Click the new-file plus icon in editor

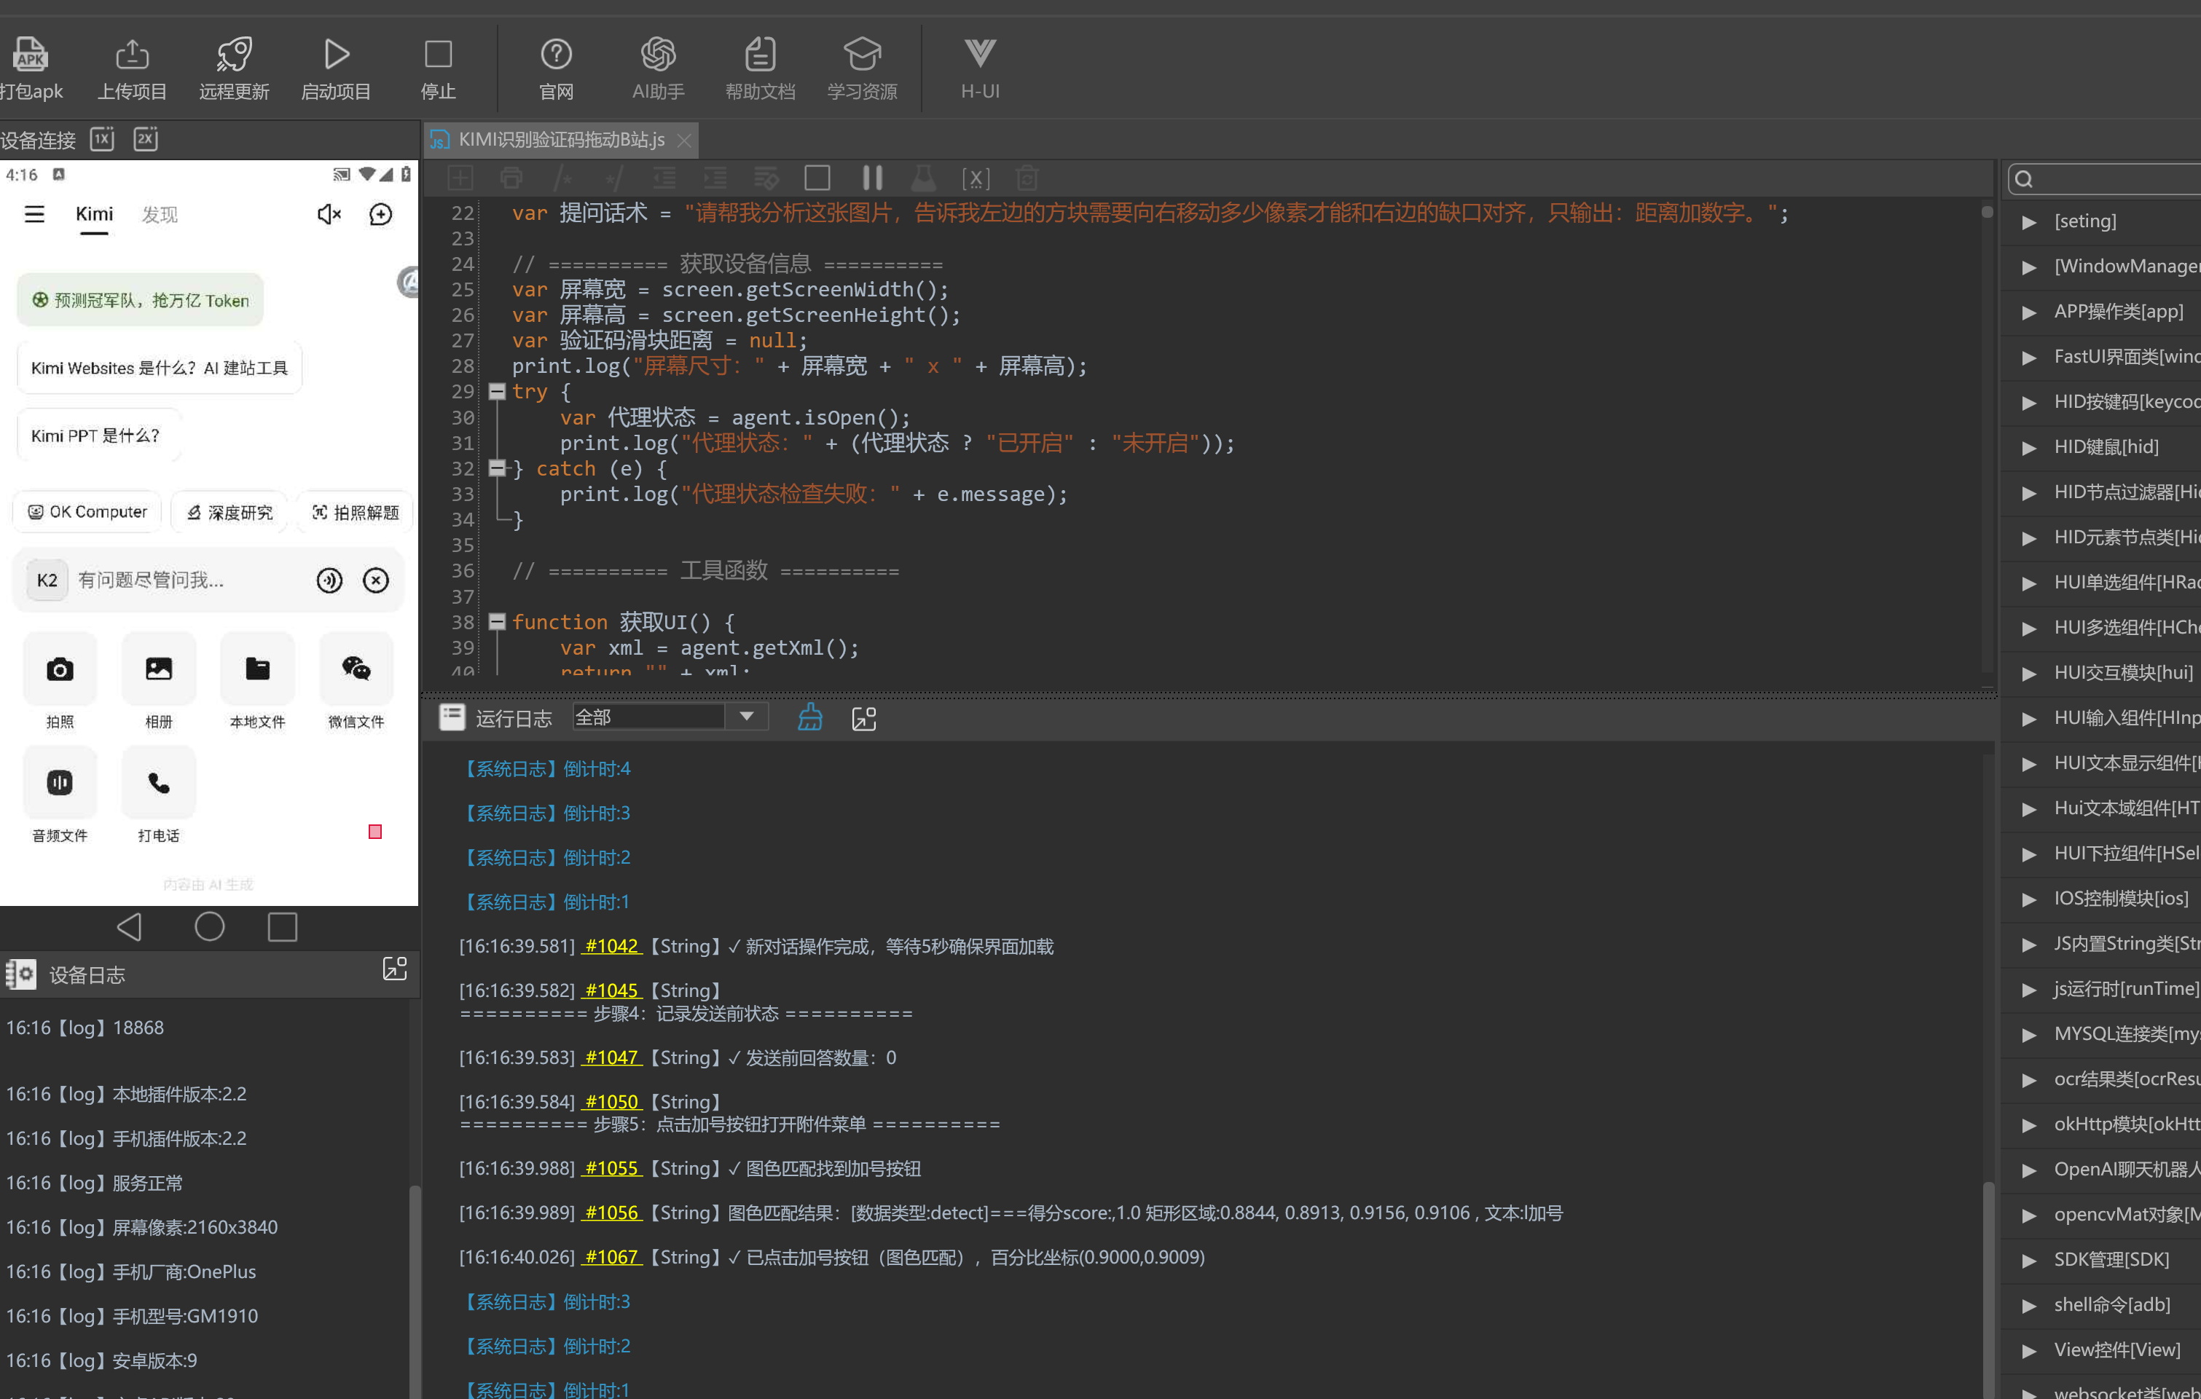(460, 177)
